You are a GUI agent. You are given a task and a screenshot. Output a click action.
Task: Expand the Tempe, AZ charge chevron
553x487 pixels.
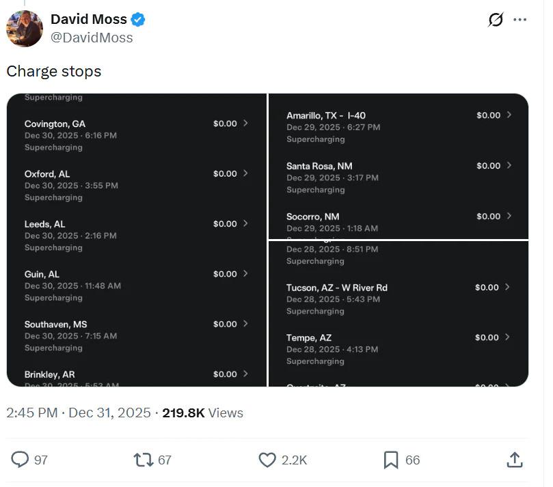click(x=507, y=337)
